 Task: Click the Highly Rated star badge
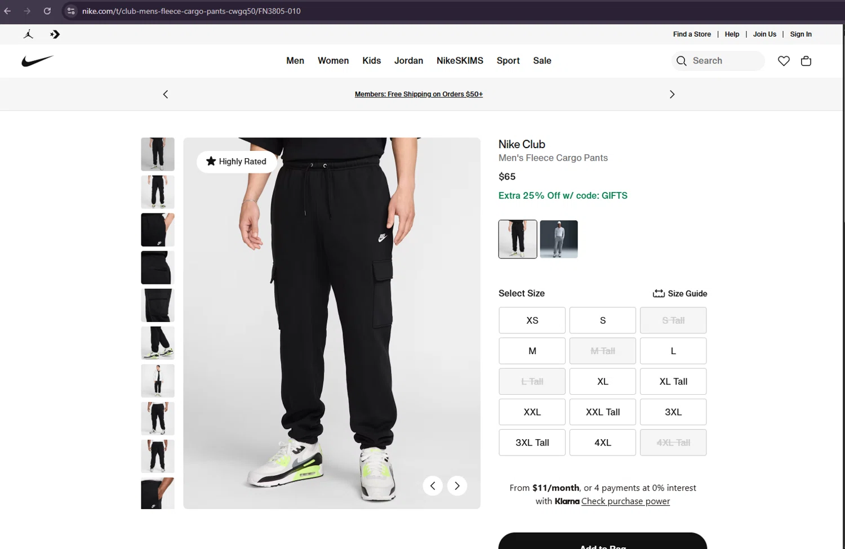[237, 162]
